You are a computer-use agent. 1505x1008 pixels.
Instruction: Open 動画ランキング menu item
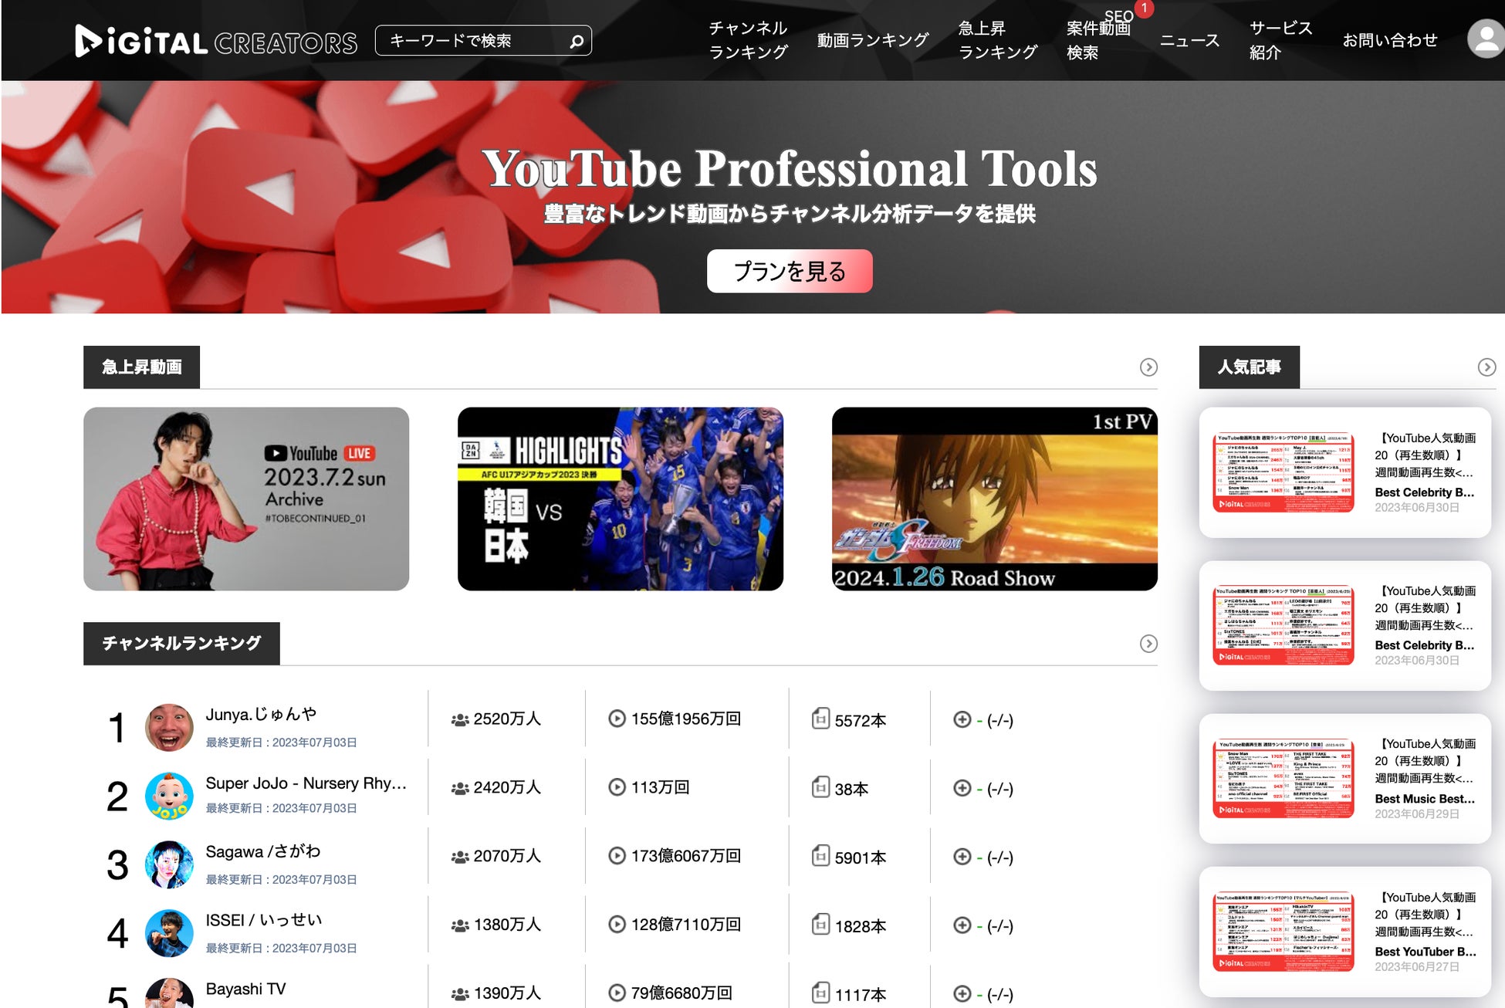coord(872,40)
